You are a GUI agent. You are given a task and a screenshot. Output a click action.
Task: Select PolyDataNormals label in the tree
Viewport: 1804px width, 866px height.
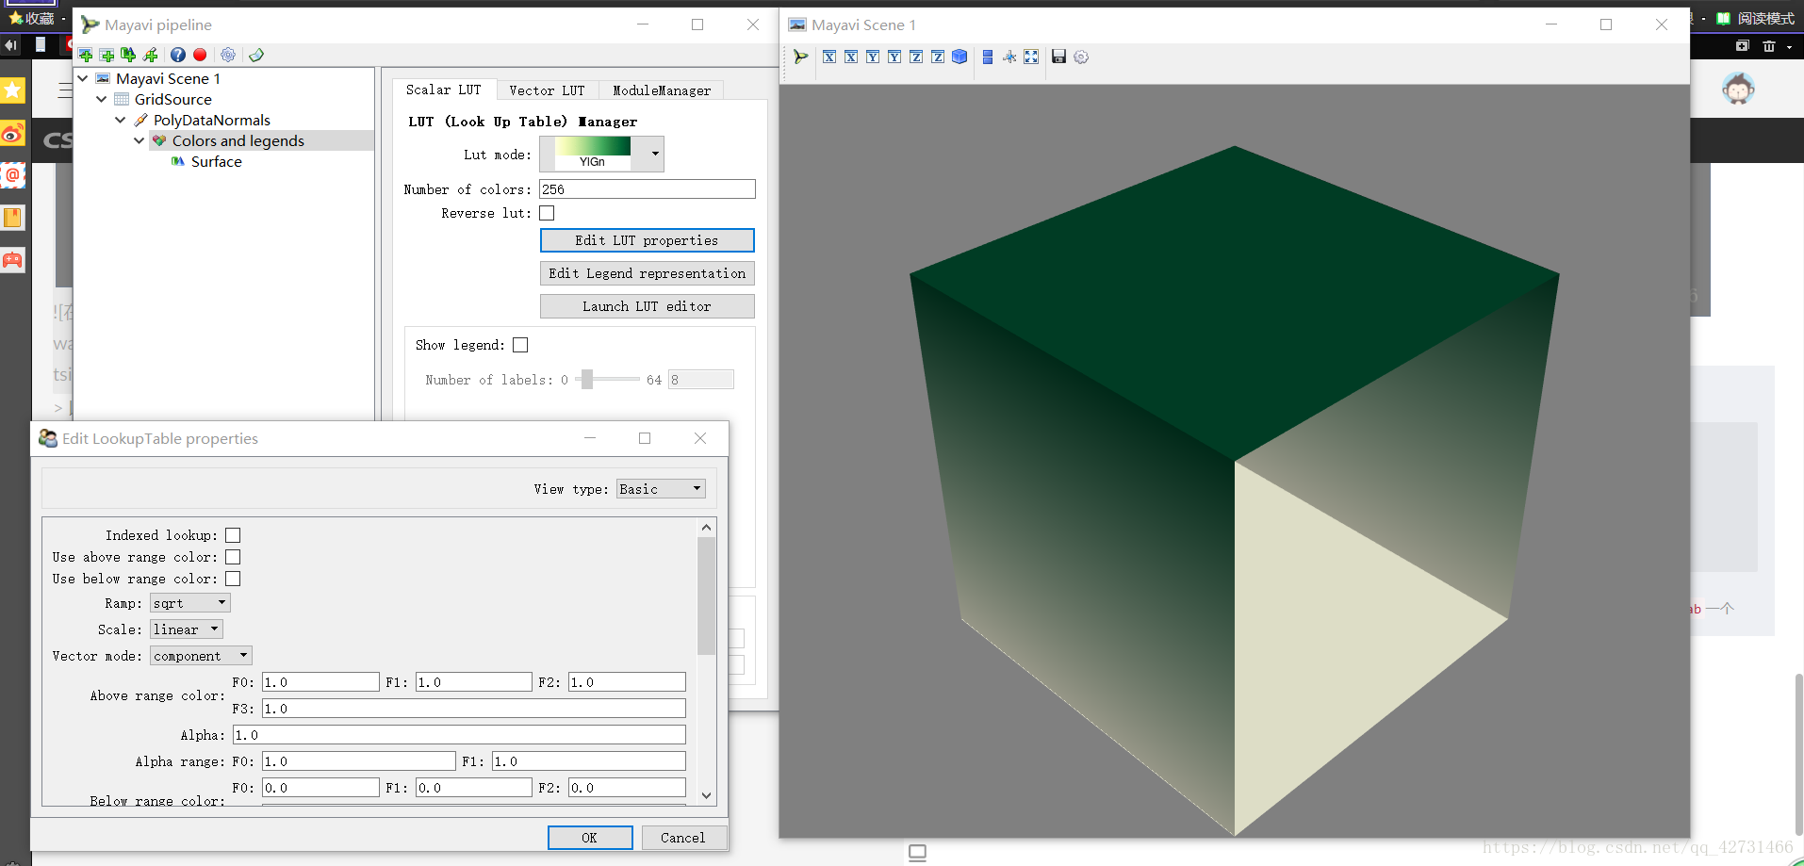211,120
